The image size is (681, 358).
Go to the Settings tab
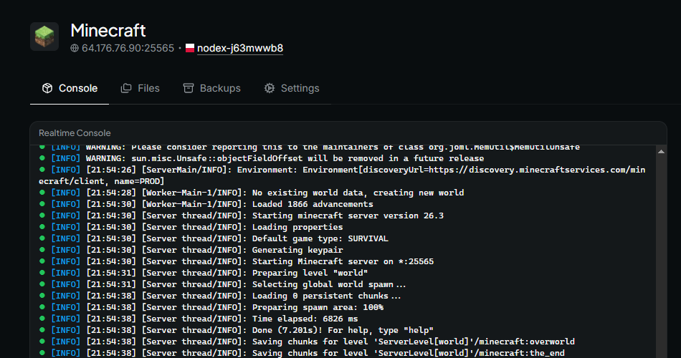tap(292, 88)
